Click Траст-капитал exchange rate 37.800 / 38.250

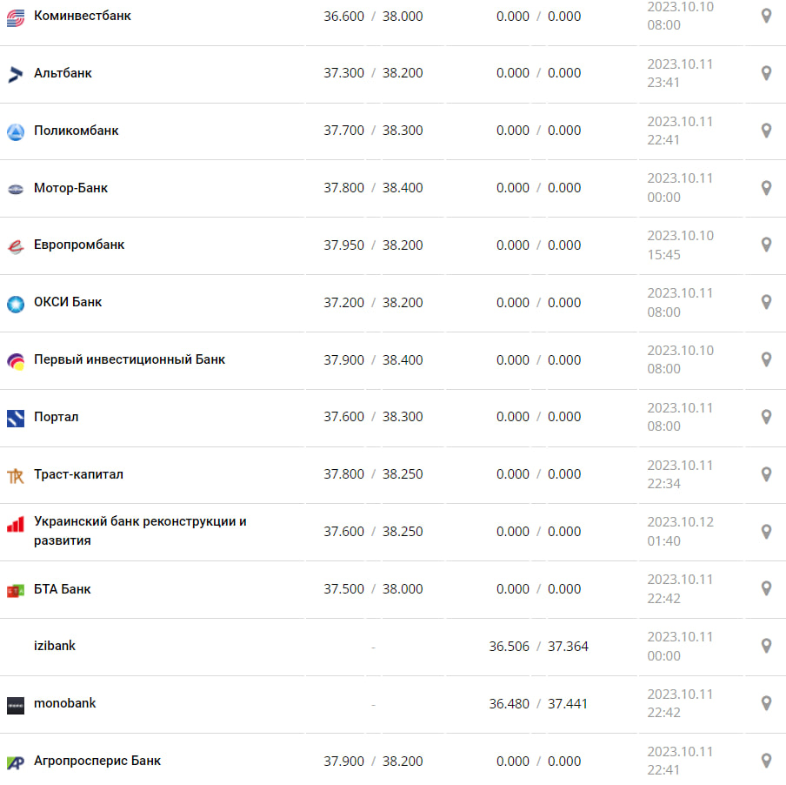pos(373,474)
